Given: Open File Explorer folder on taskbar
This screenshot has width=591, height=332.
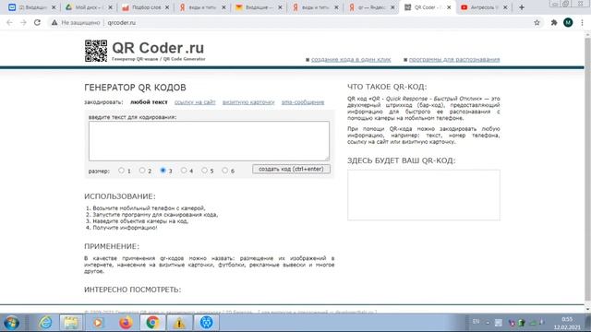Looking at the screenshot, I should coord(71,323).
